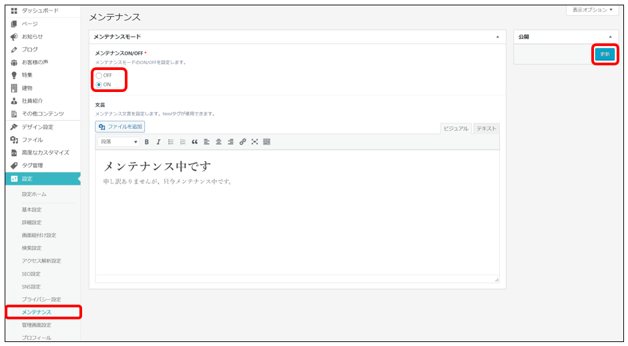Image resolution: width=628 pixels, height=346 pixels.
Task: Show the toolbar toggle (kitchen sink) icon
Action: [266, 142]
